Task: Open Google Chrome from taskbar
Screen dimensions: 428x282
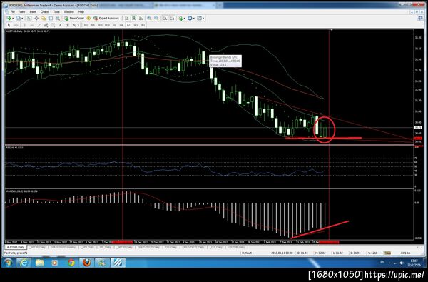Action: tap(71, 263)
